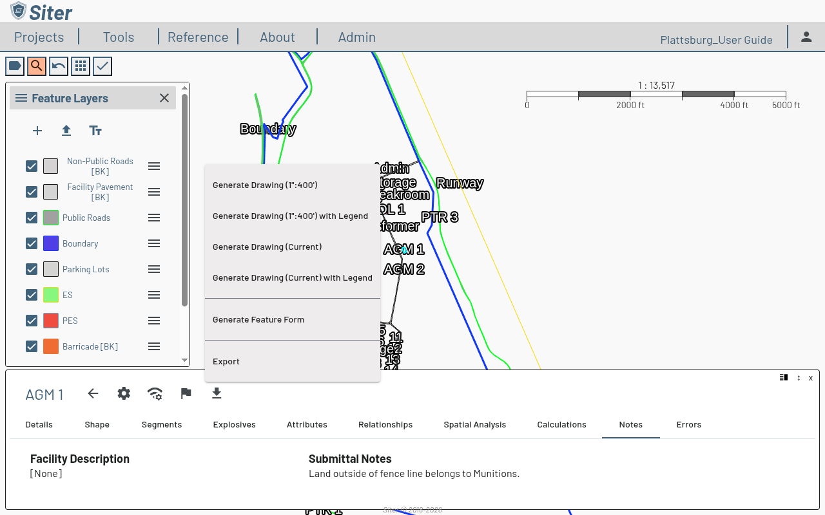Uncheck Non-Public Roads layer checkbox
This screenshot has width=825, height=515.
point(32,166)
